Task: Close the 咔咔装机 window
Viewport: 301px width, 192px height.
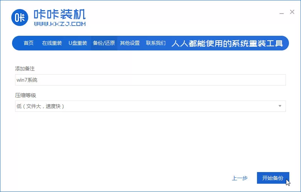Action: click(x=292, y=12)
